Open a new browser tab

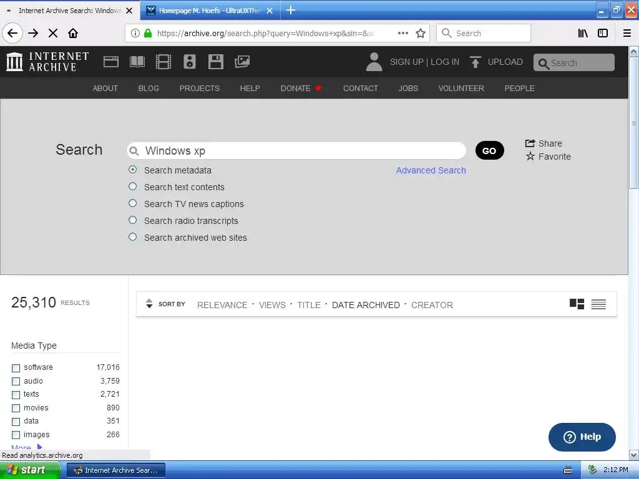pyautogui.click(x=291, y=10)
